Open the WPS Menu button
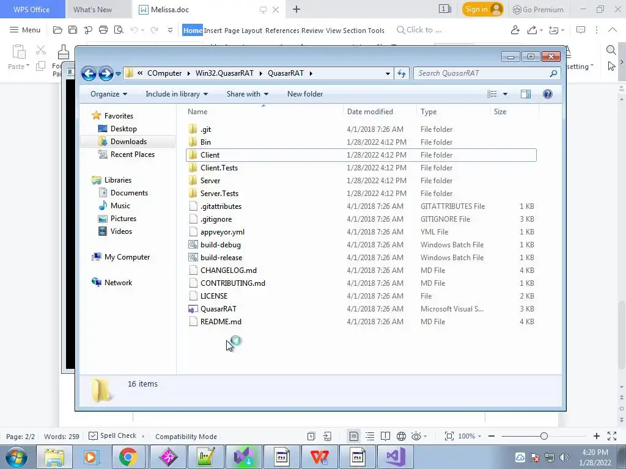The height and width of the screenshot is (469, 626). pos(25,30)
